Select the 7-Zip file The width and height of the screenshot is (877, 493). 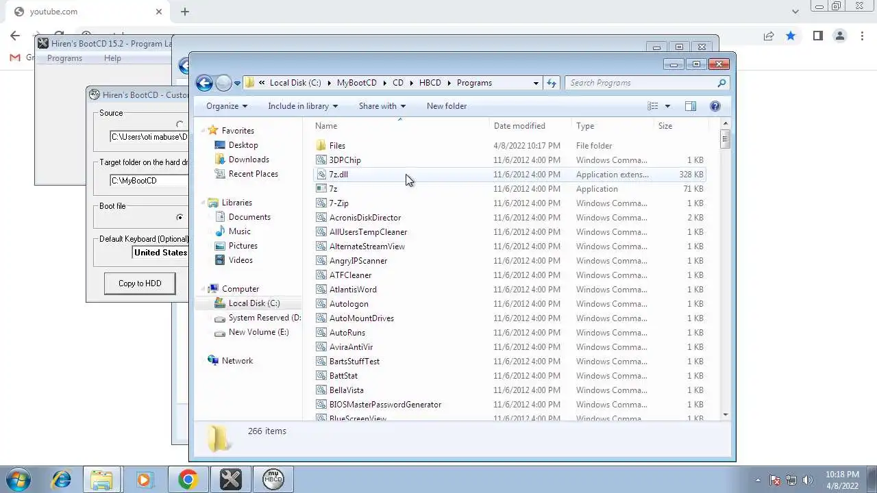338,203
